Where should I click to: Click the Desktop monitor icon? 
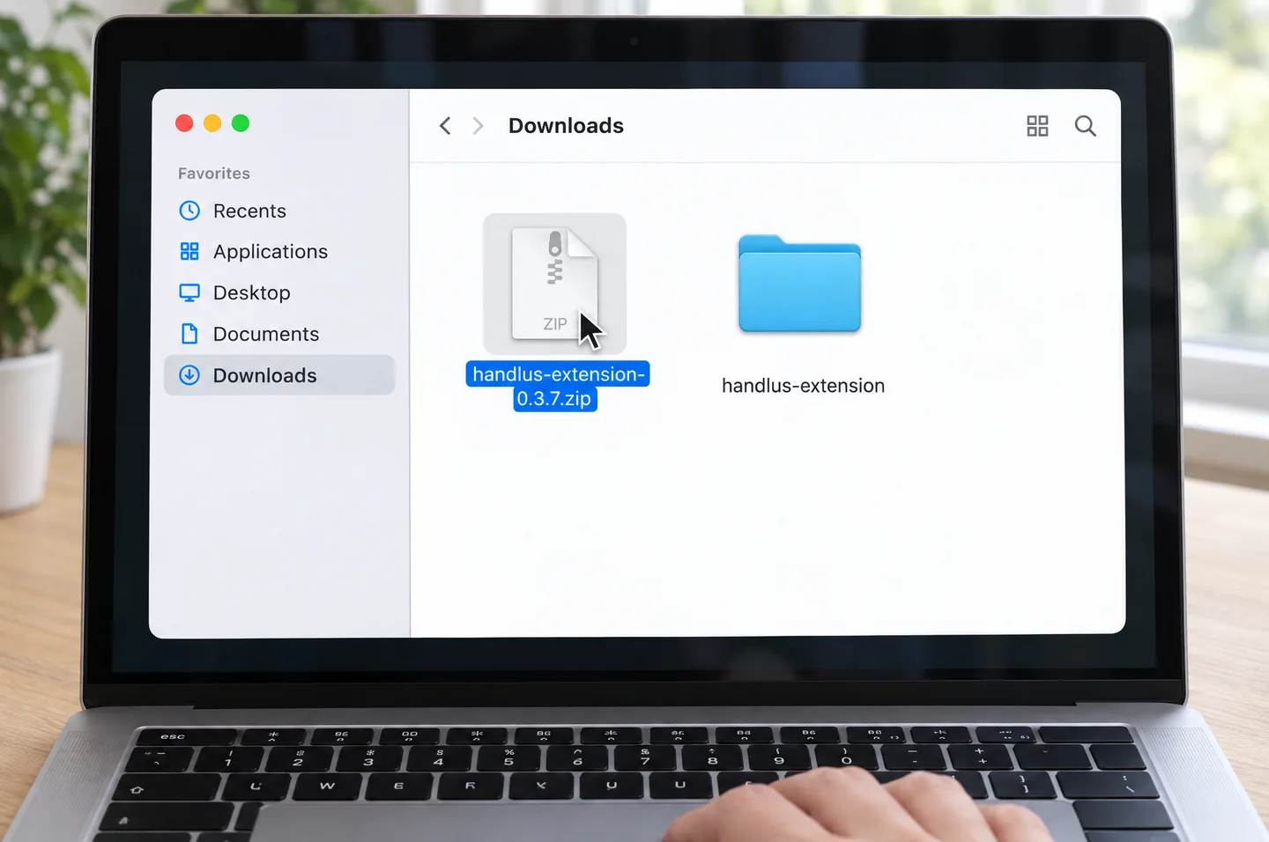[189, 292]
